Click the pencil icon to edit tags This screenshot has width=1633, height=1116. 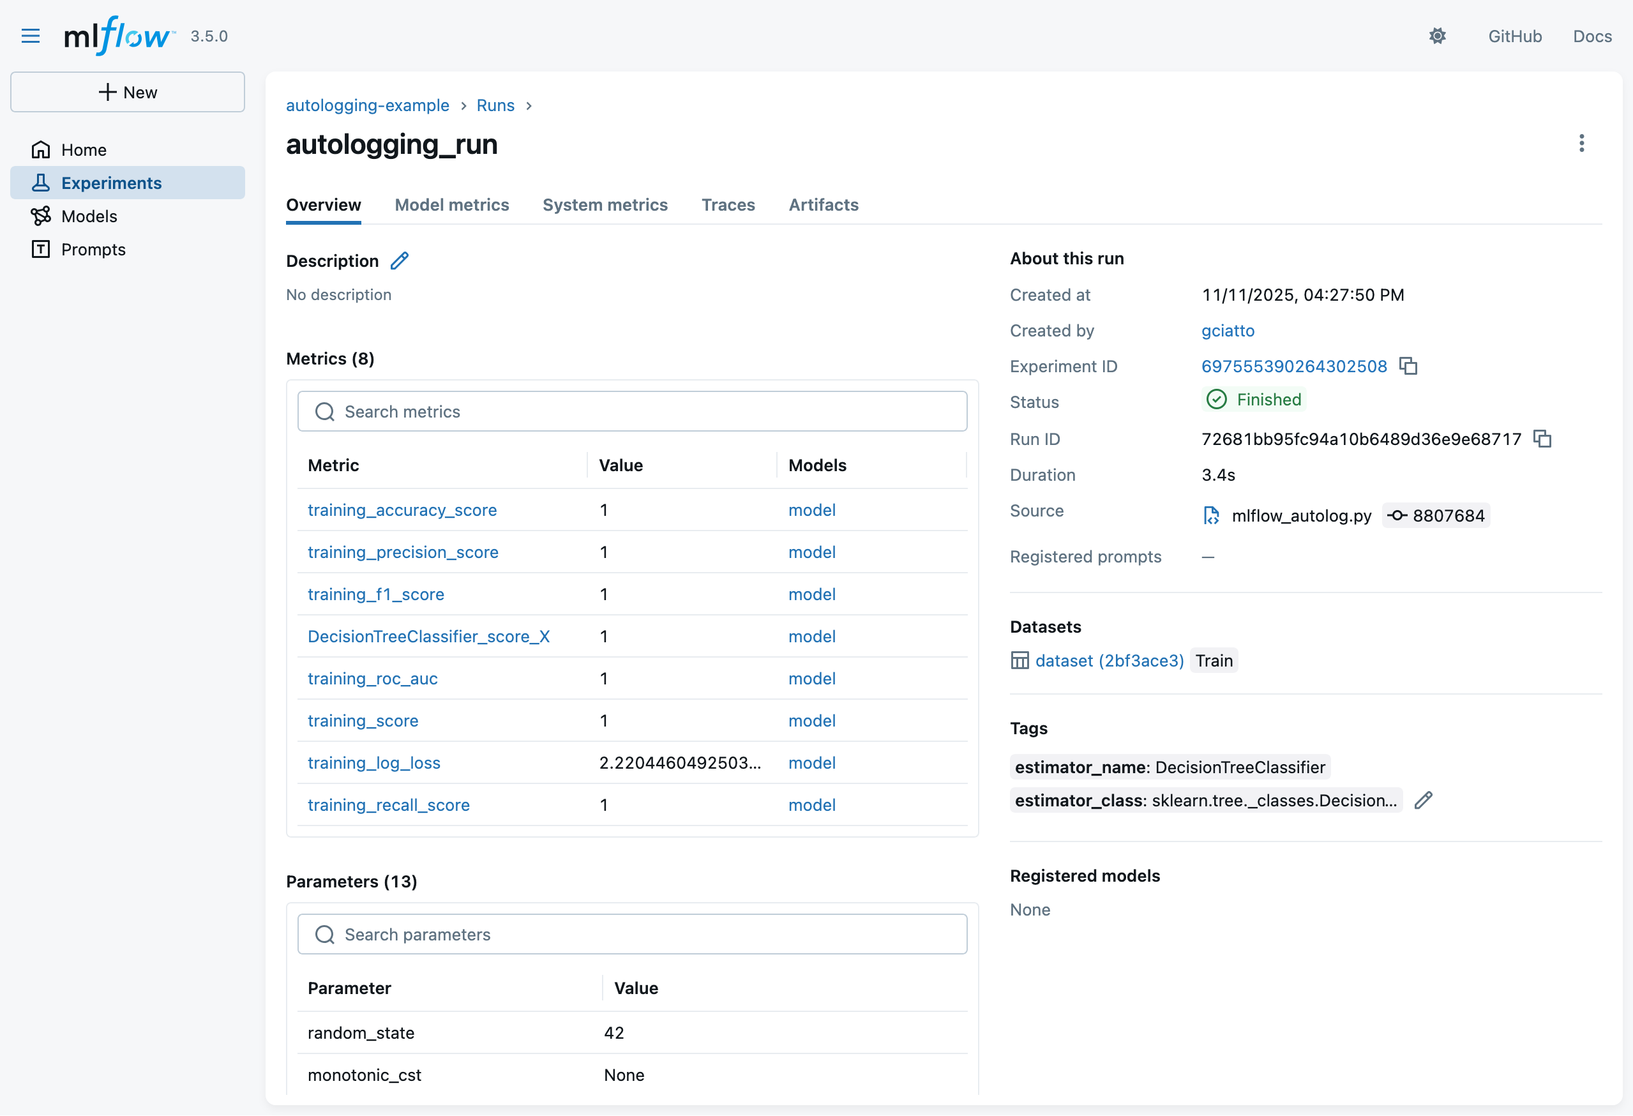[1423, 801]
